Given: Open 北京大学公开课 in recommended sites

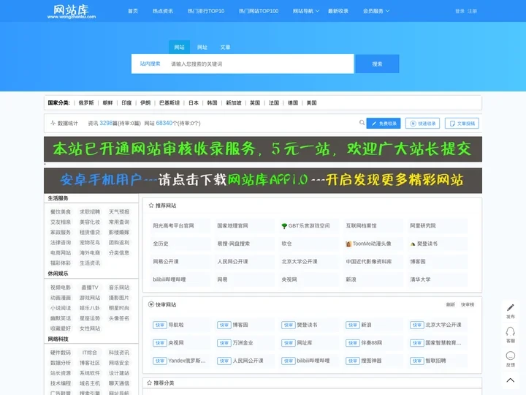Looking at the screenshot, I should 300,261.
